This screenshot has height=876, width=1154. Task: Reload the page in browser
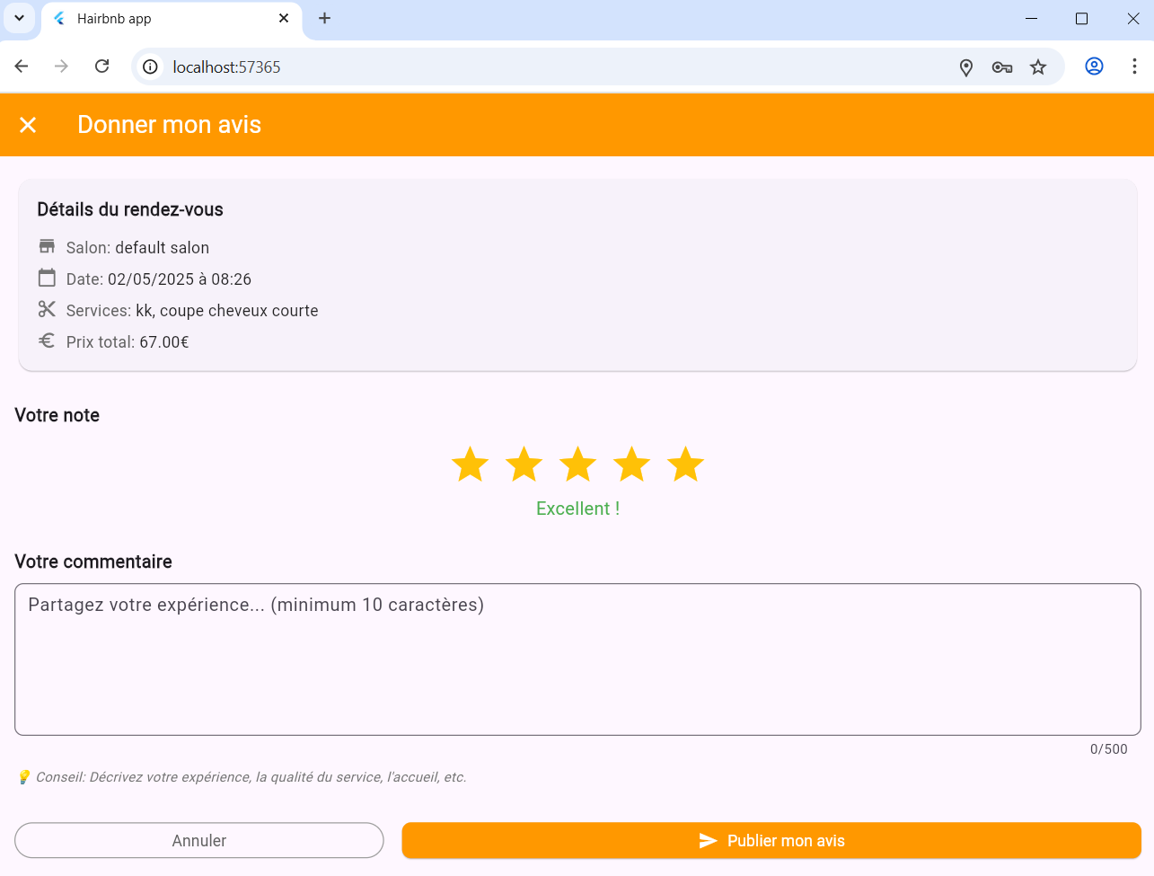(x=102, y=66)
